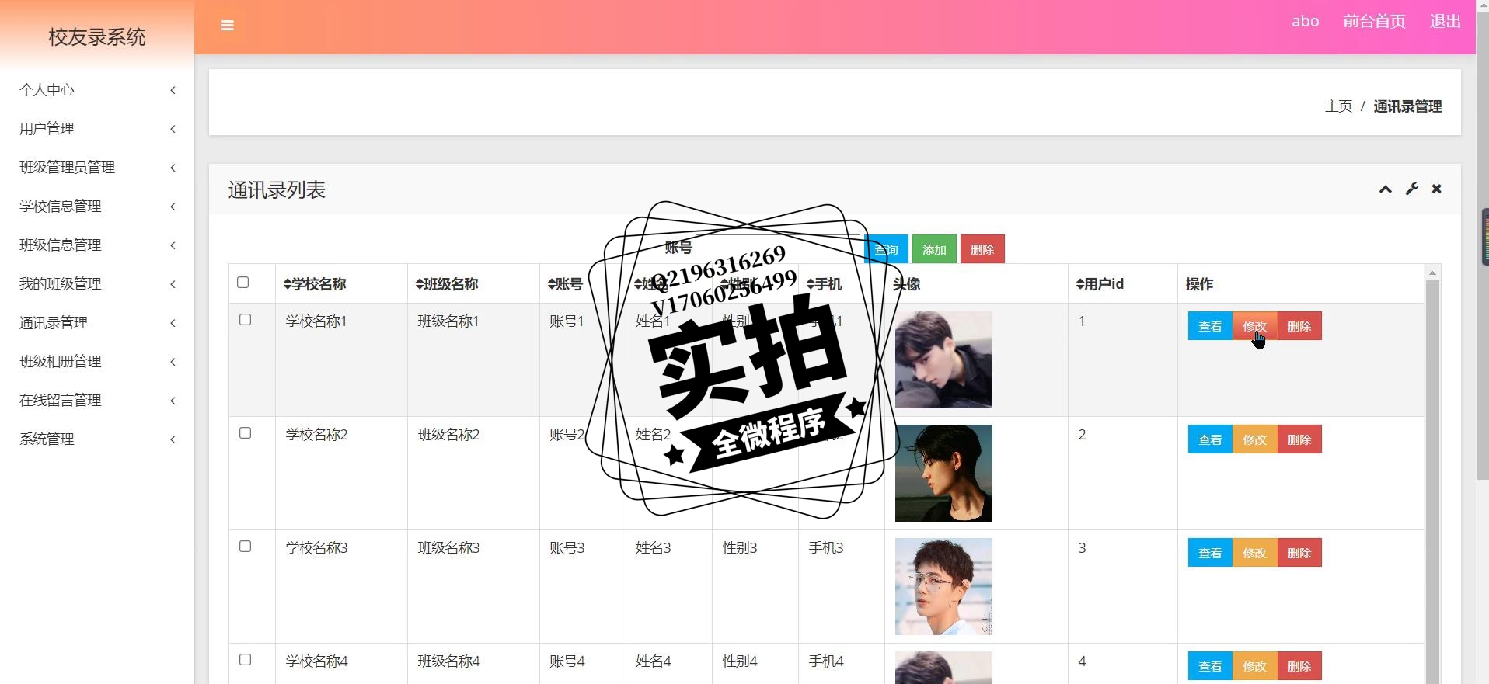Toggle the hamburger sidebar menu icon
1489x684 pixels.
[227, 26]
